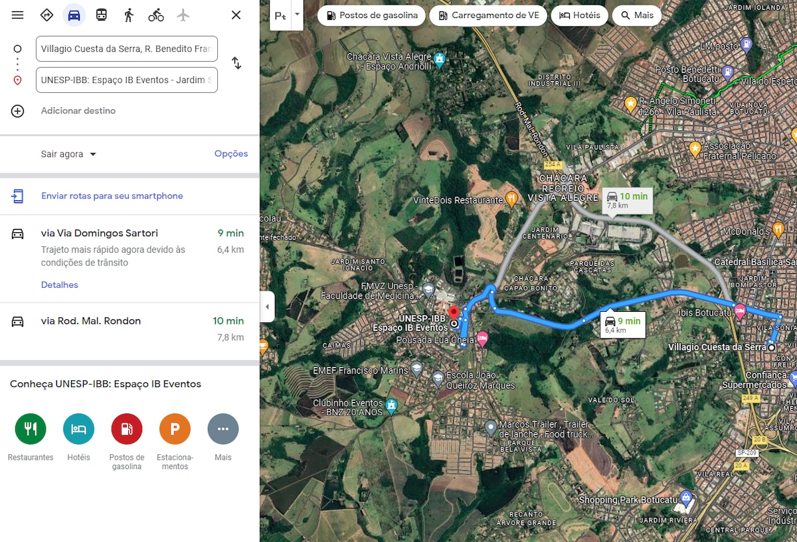Viewport: 797px width, 542px height.
Task: Click Shopping Park Botucatu marker
Action: (x=687, y=498)
